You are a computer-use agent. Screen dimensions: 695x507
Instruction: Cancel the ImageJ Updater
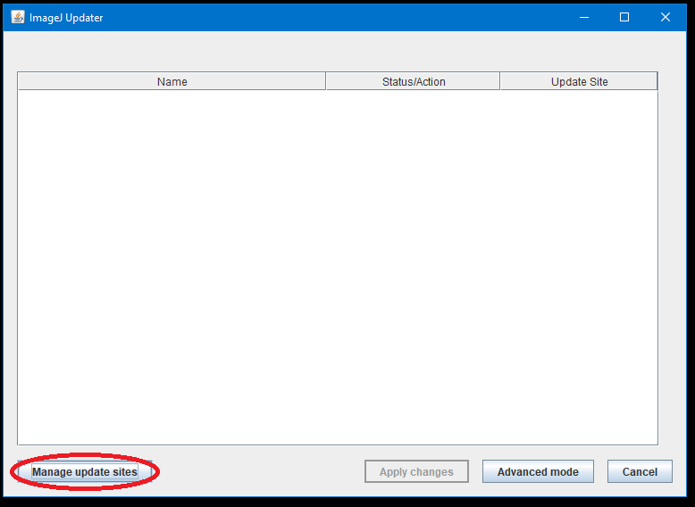coord(640,471)
